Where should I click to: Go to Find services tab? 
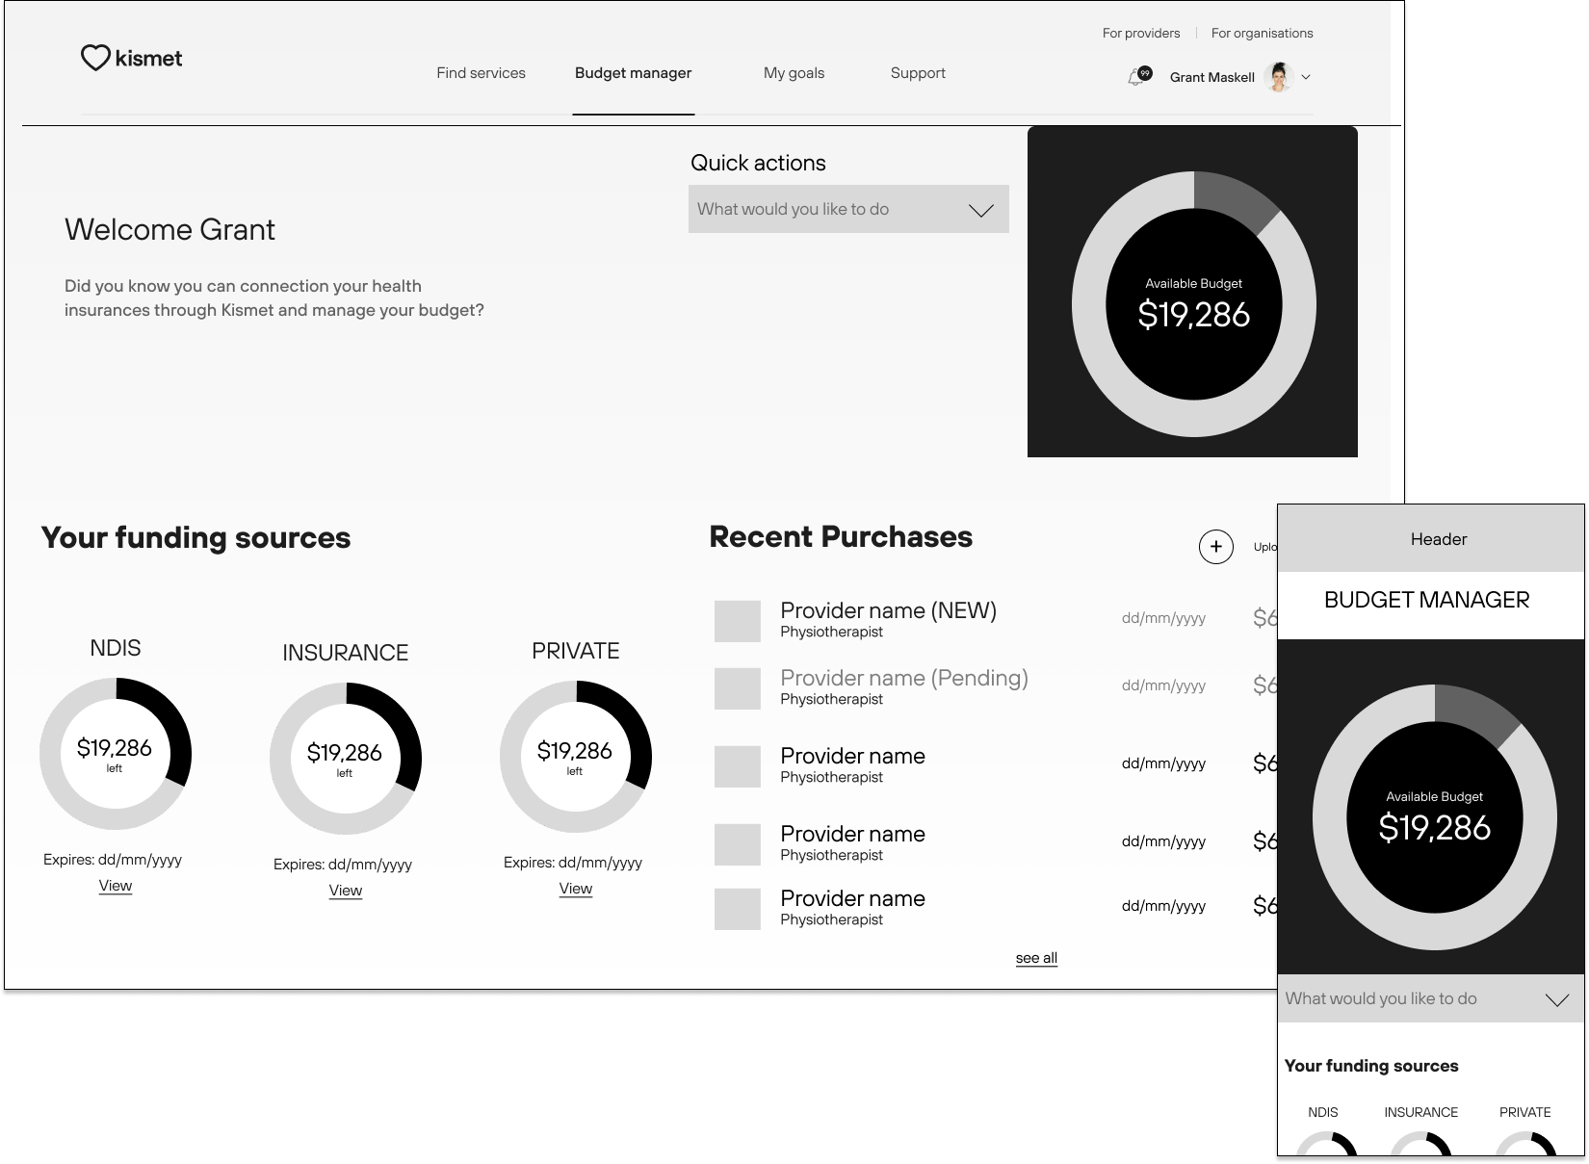(481, 73)
